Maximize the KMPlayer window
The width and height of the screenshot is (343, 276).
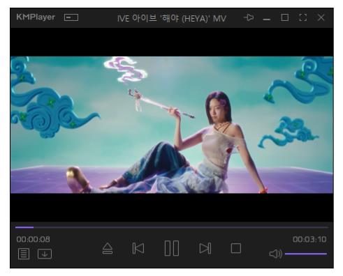click(x=285, y=17)
